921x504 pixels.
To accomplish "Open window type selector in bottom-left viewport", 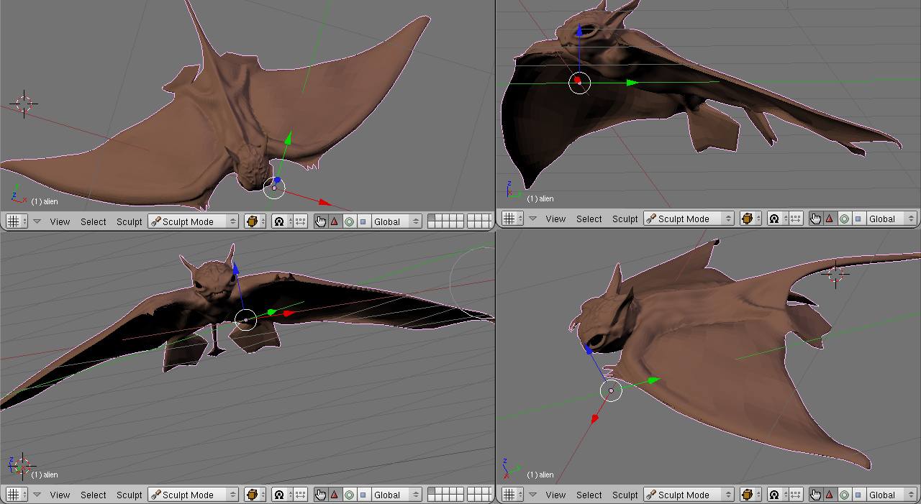I will (x=16, y=495).
